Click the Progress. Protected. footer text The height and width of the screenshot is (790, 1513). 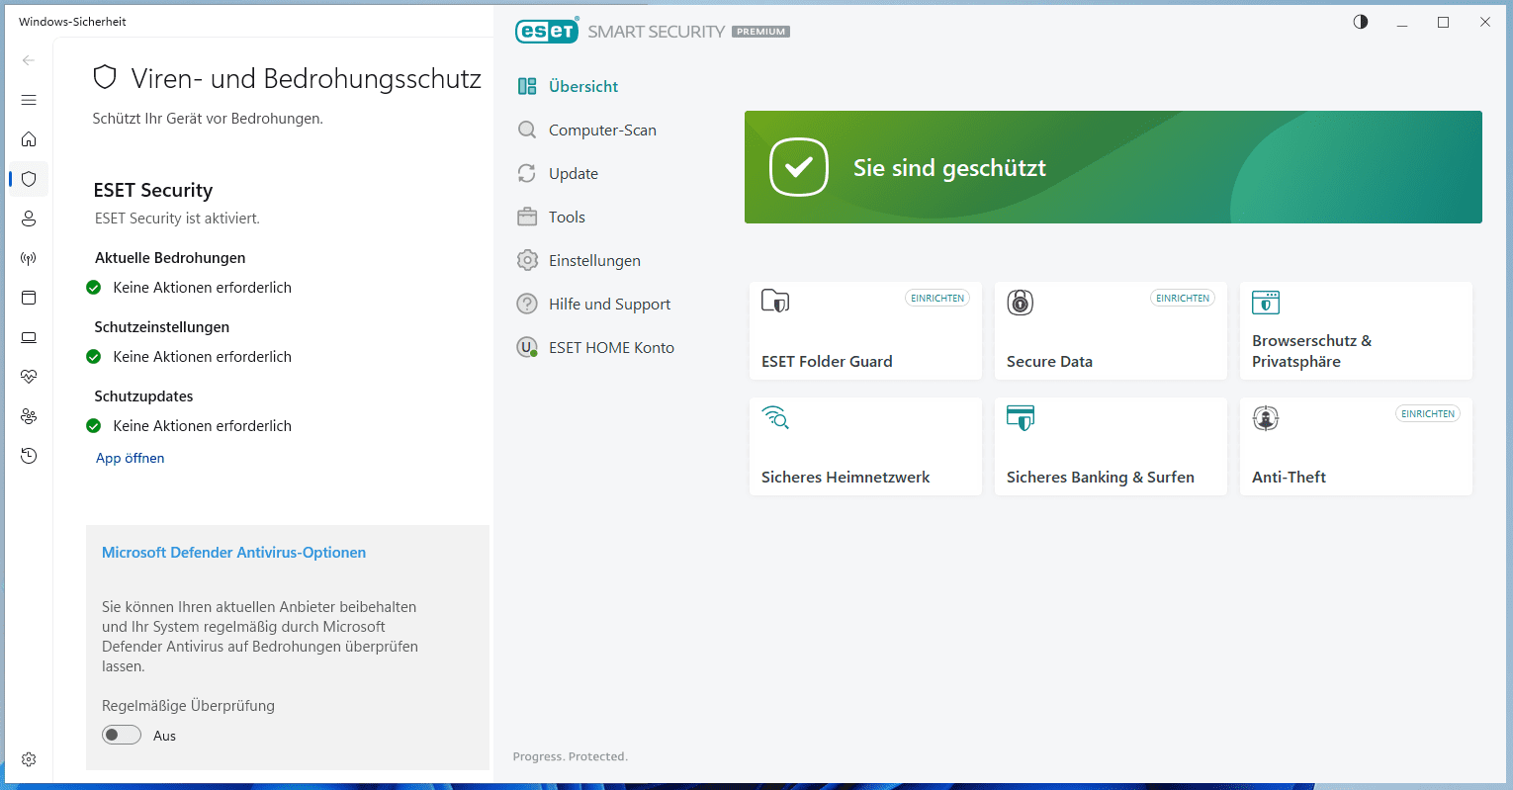[570, 756]
